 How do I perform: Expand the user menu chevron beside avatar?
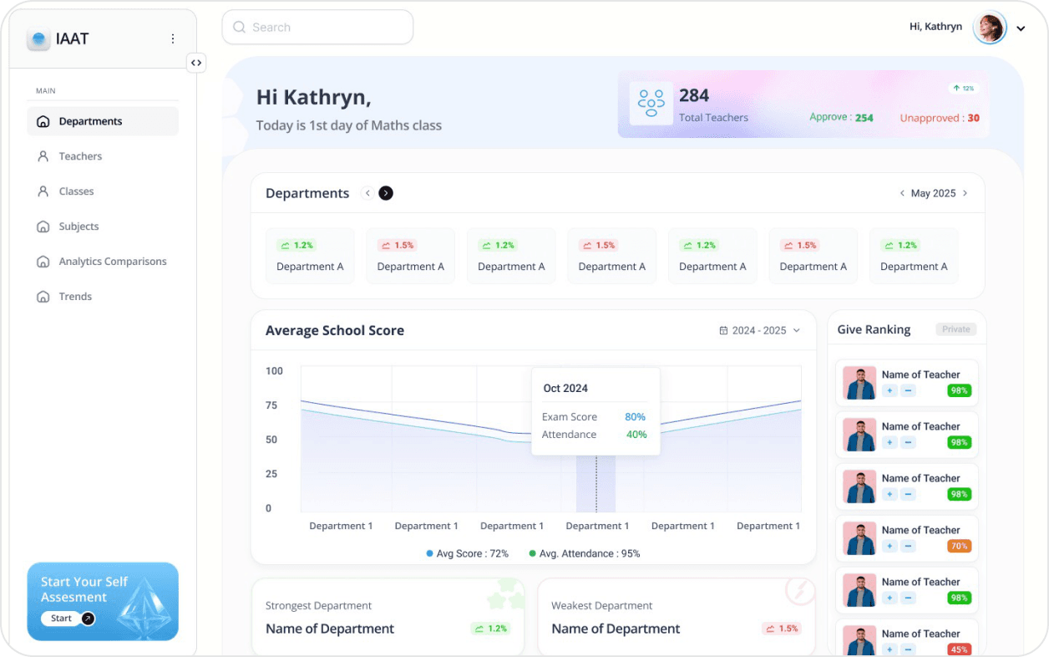click(1021, 28)
